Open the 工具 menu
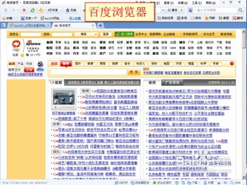 tap(197, 3)
